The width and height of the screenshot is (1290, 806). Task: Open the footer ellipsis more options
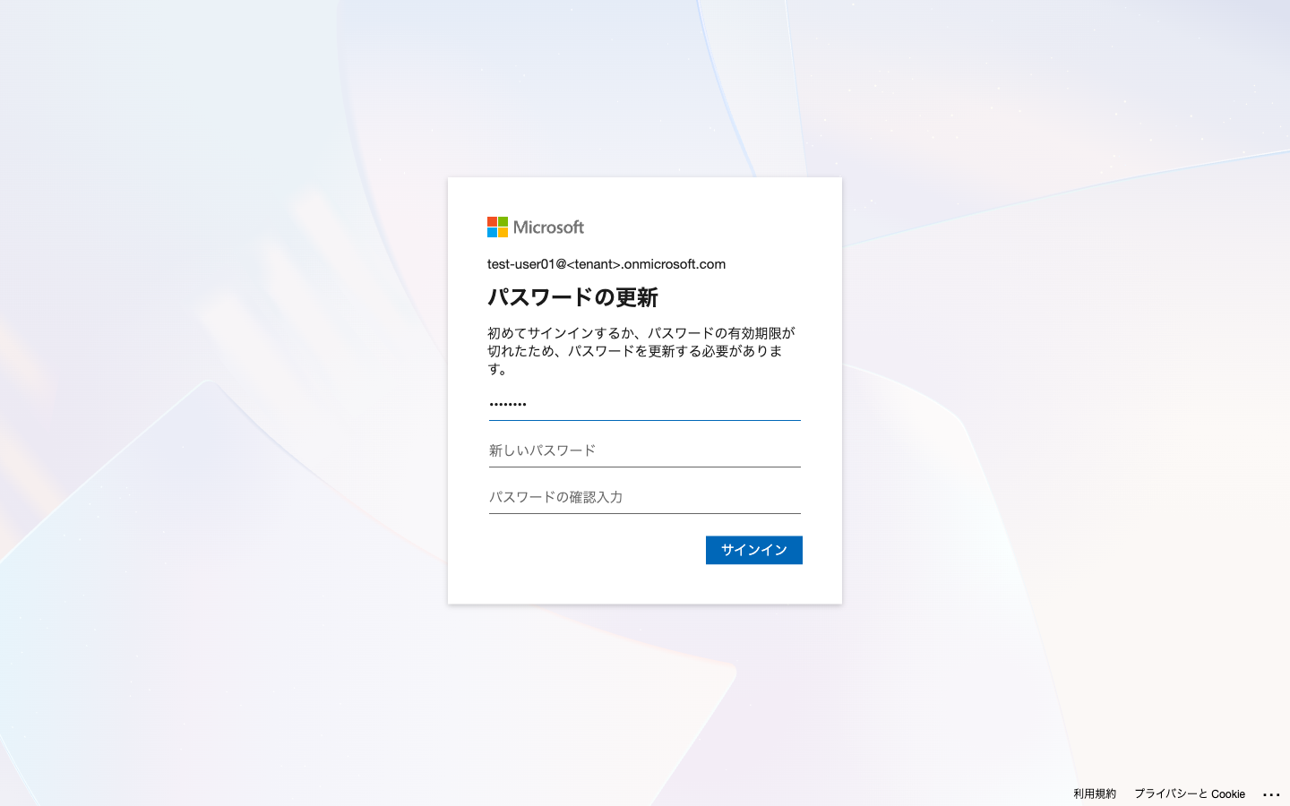pyautogui.click(x=1271, y=794)
